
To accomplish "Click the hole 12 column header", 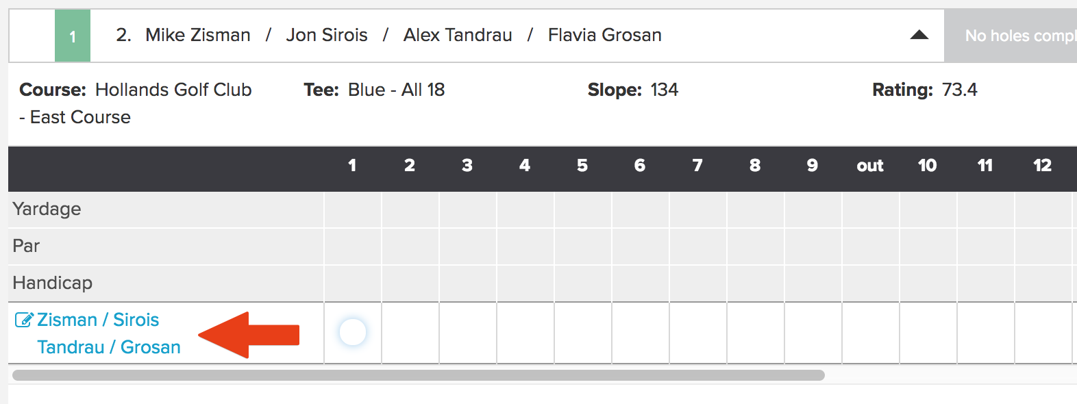I will (1042, 165).
